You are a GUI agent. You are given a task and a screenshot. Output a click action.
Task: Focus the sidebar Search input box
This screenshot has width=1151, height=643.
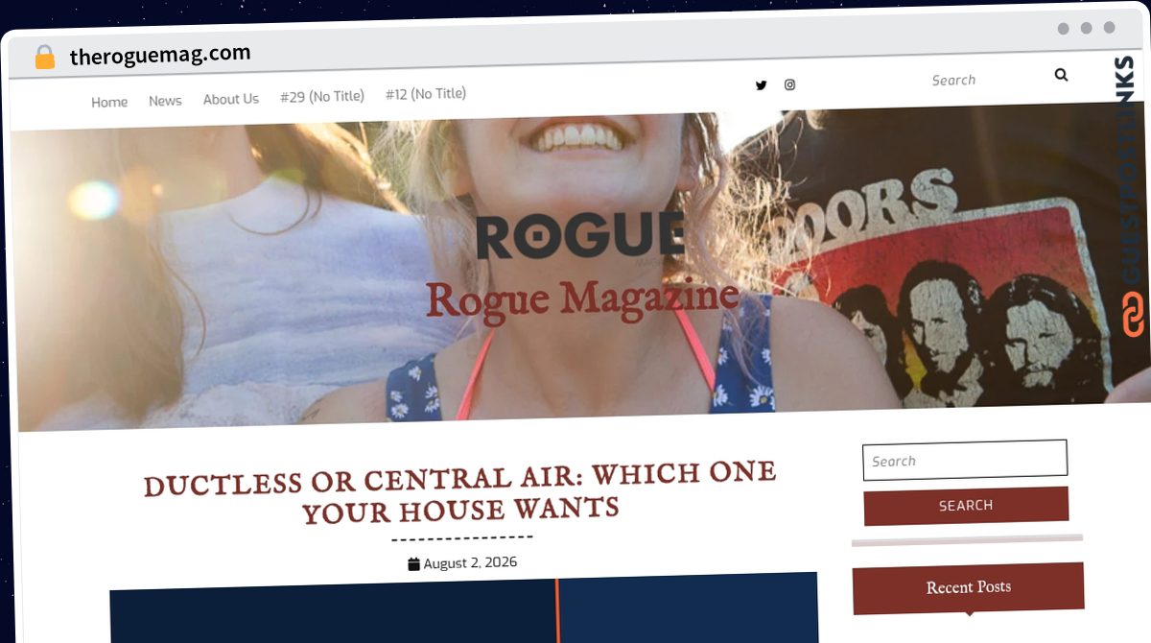pyautogui.click(x=965, y=460)
